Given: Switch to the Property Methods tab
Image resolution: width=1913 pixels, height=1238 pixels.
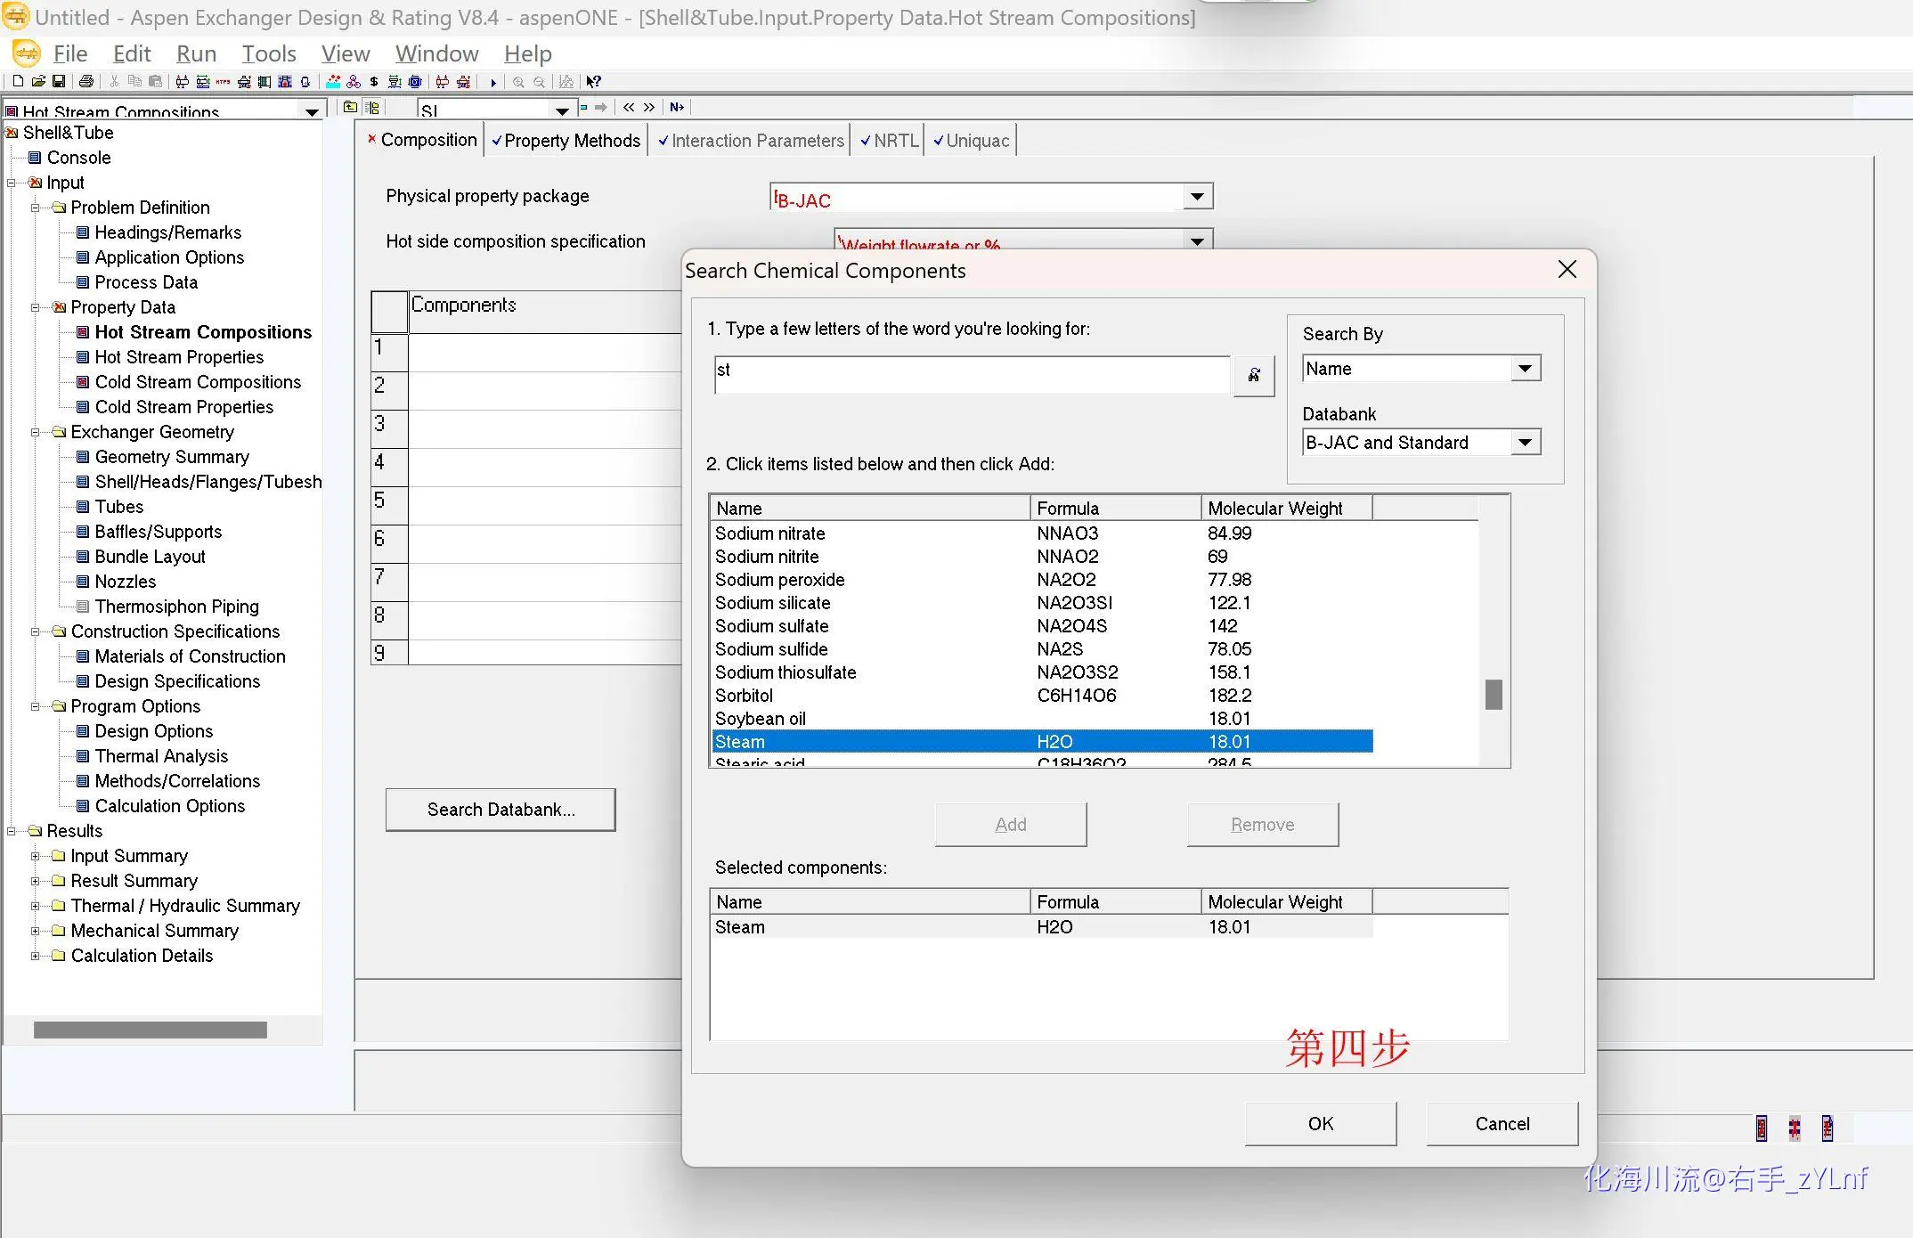Looking at the screenshot, I should coord(566,141).
